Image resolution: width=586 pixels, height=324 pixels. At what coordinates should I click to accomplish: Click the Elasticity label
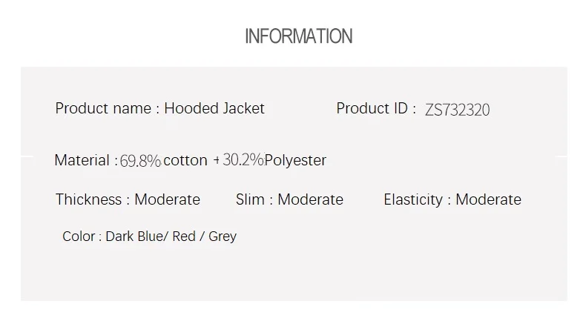click(413, 199)
